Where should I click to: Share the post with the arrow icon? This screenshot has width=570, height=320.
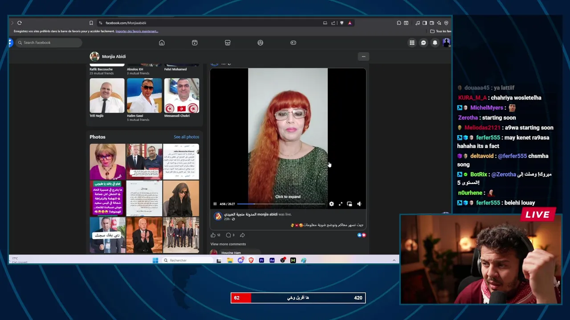242,235
